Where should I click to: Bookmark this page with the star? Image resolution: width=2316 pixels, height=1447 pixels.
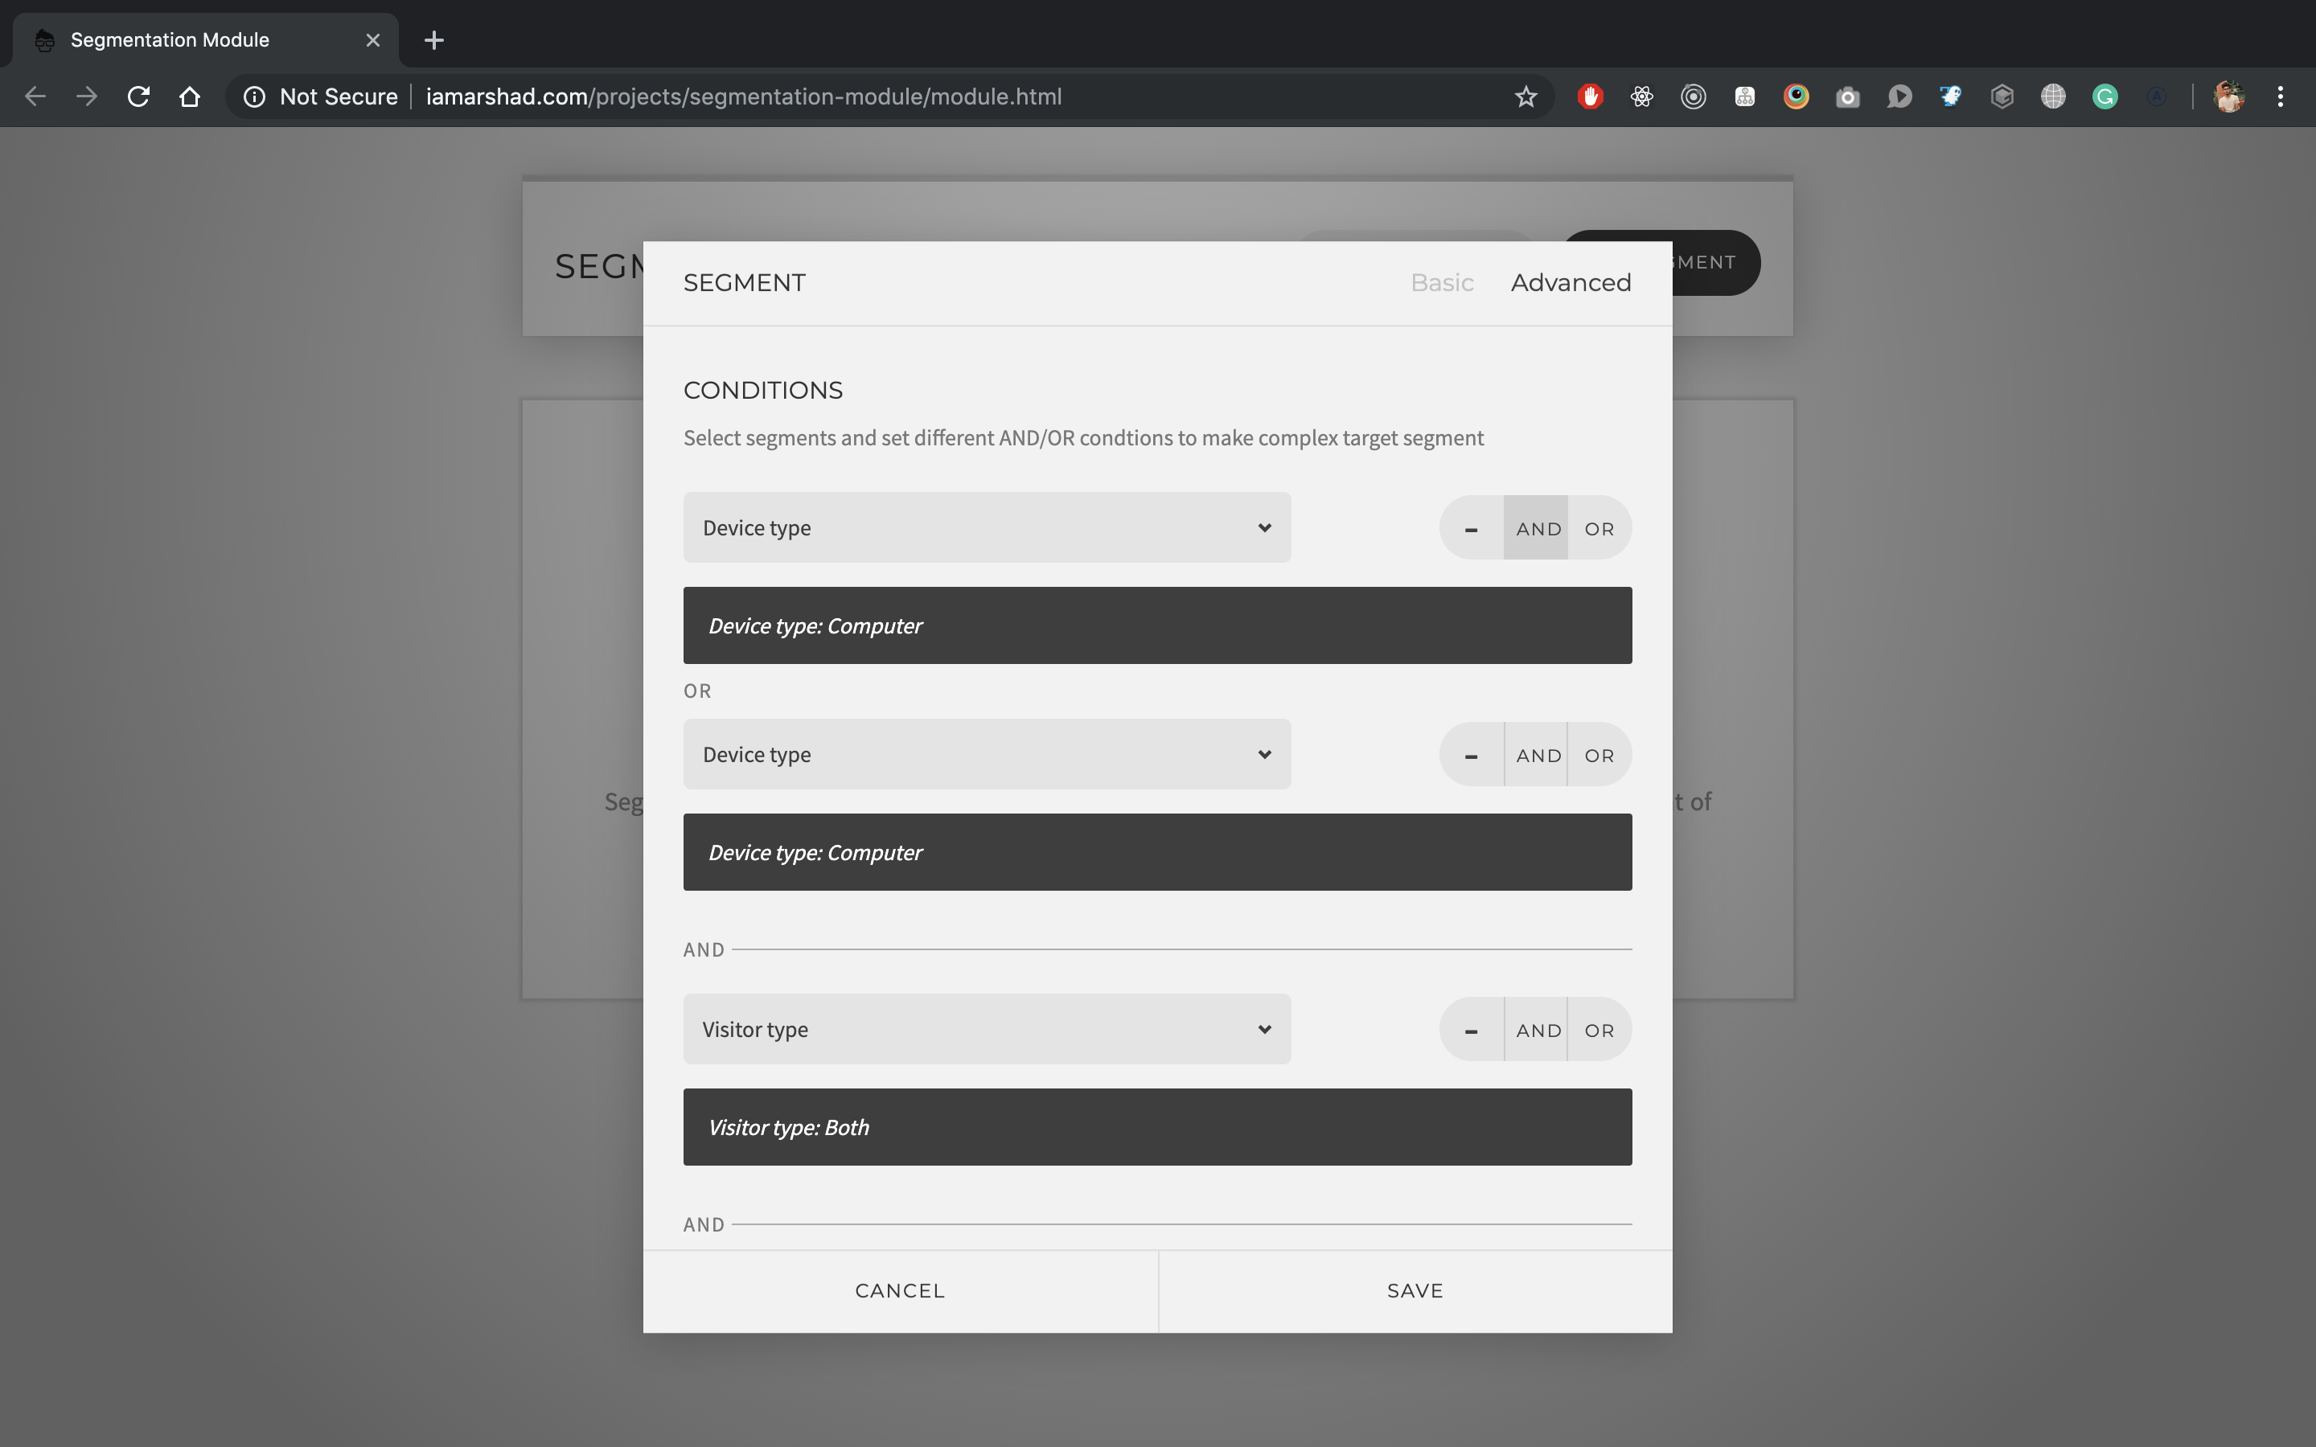click(1526, 96)
